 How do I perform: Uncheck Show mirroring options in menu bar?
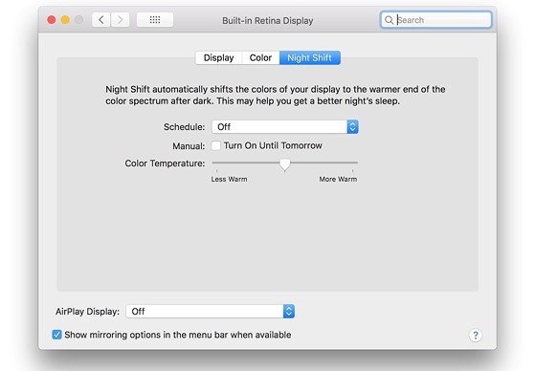pos(57,335)
